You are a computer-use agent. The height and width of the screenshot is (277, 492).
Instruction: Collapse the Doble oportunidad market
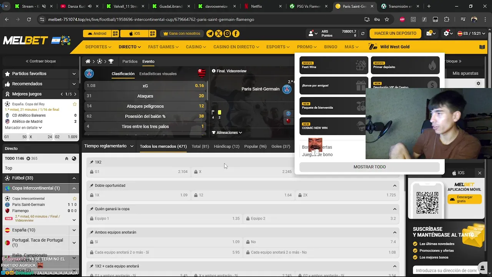(395, 185)
